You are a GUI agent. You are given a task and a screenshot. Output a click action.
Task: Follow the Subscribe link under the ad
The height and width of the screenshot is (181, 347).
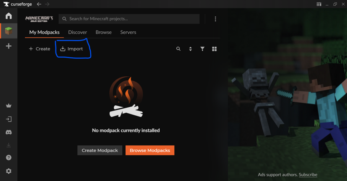[x=308, y=175]
